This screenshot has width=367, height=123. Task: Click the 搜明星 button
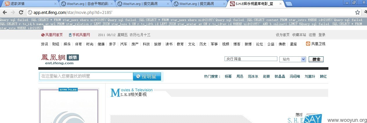coord(147,76)
